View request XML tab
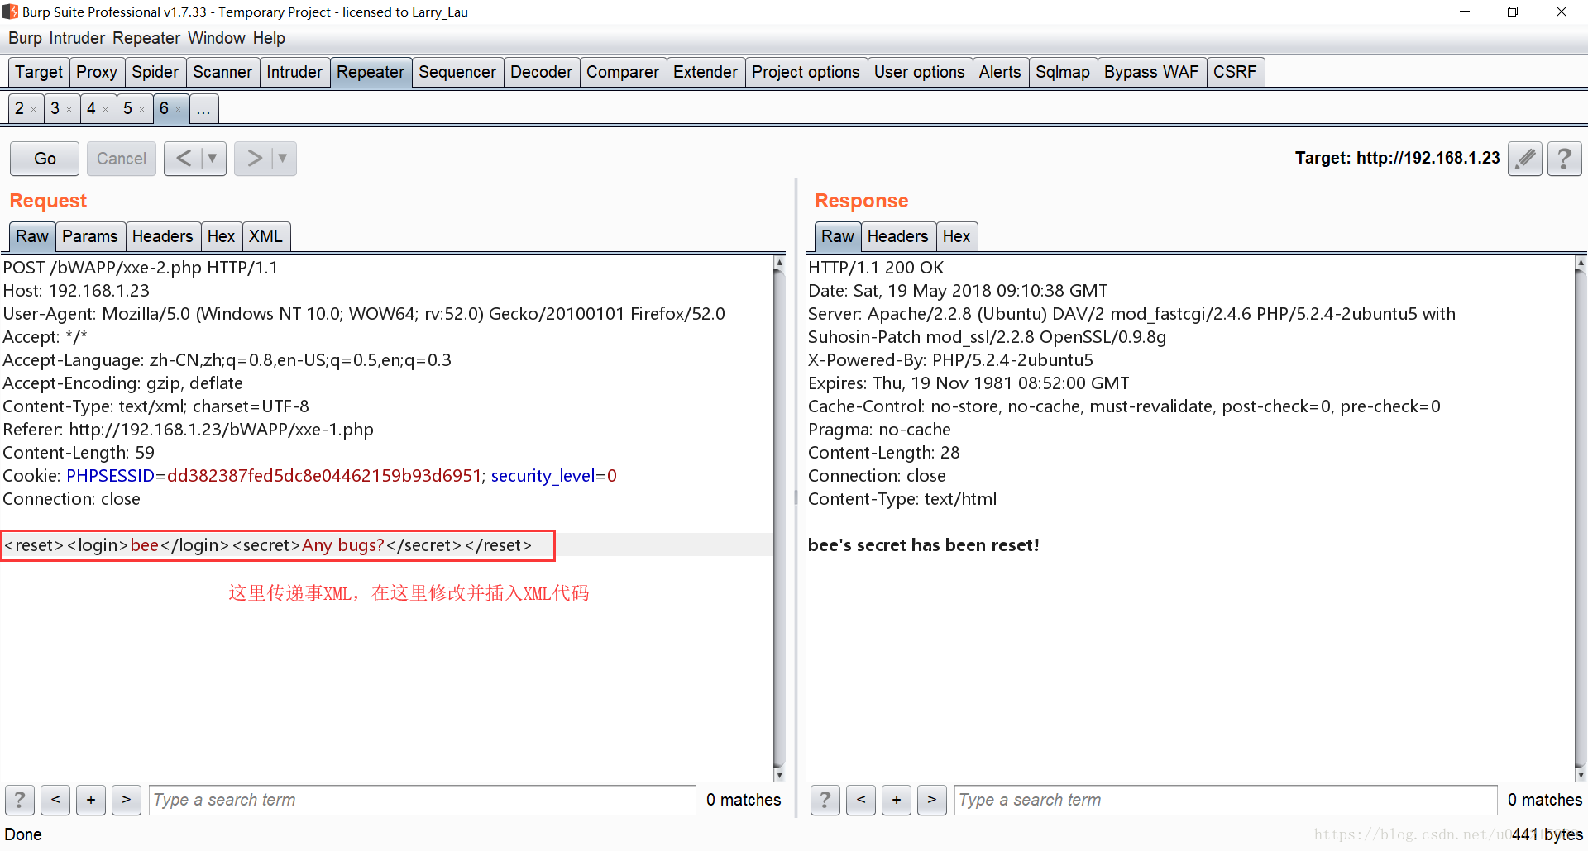Image resolution: width=1588 pixels, height=851 pixels. [266, 236]
